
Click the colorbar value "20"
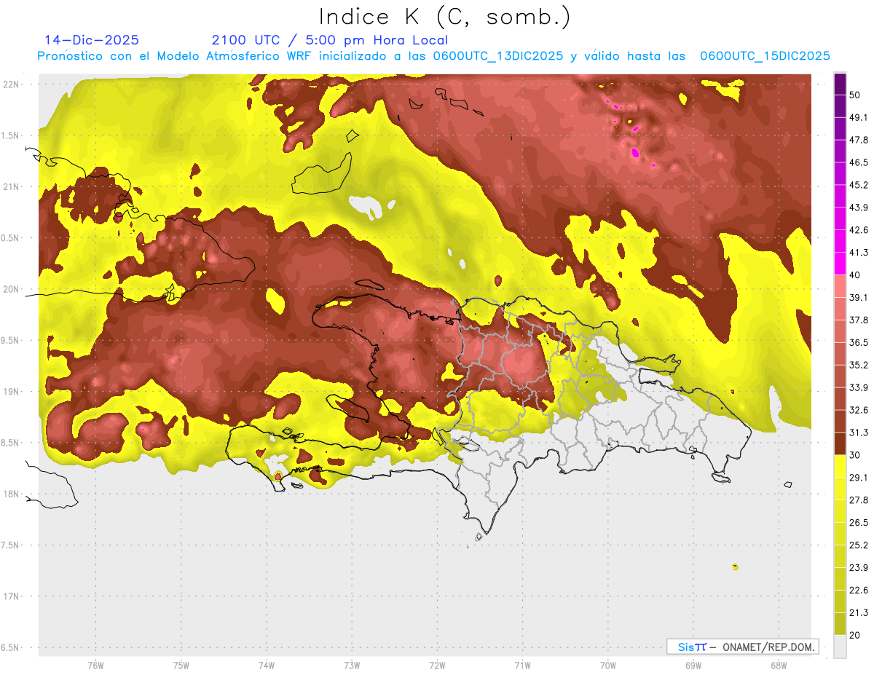(x=855, y=636)
